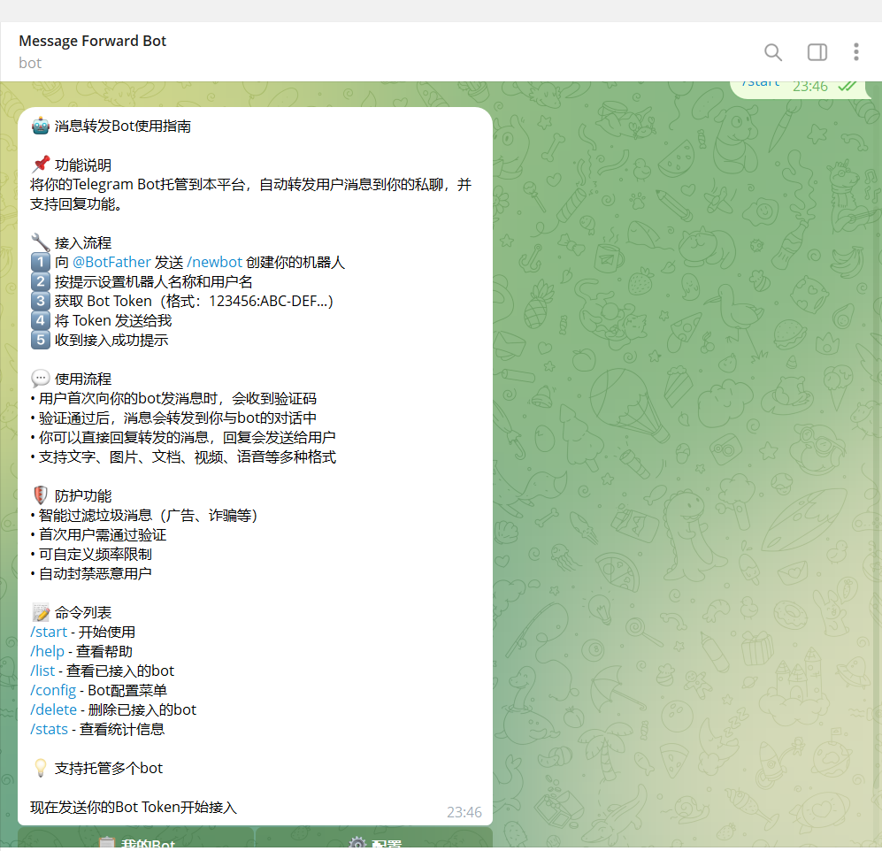Image resolution: width=882 pixels, height=851 pixels.
Task: Click the memo emoji beside 命令列表
Action: (41, 612)
